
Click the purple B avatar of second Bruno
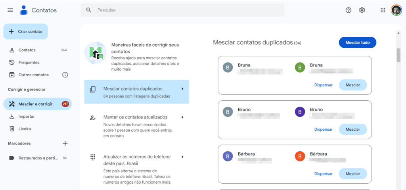coord(300,112)
